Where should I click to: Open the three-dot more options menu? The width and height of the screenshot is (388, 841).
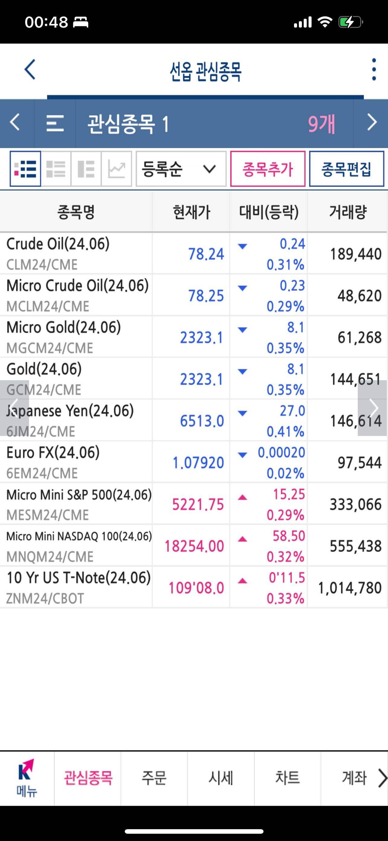[374, 70]
